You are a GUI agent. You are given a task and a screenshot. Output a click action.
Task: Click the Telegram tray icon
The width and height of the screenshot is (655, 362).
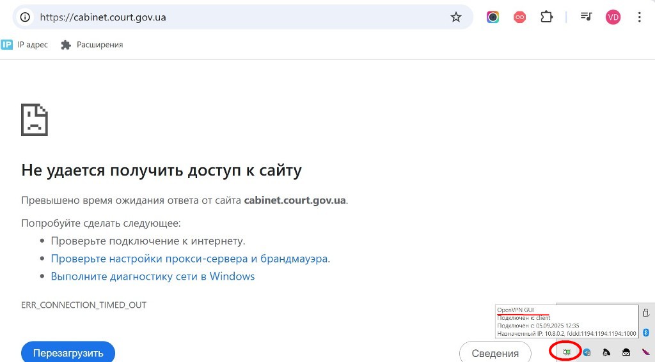tap(587, 352)
